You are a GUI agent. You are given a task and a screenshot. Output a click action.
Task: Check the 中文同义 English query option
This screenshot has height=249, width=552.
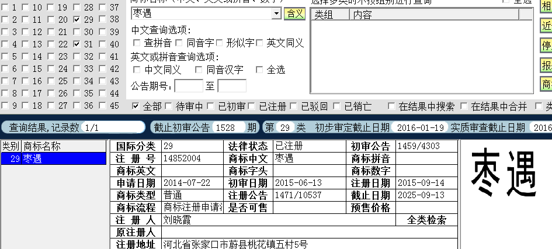pos(137,70)
